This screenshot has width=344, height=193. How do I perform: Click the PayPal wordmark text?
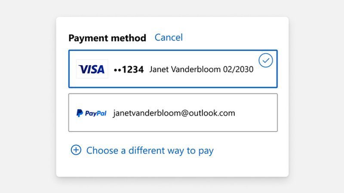(x=95, y=113)
